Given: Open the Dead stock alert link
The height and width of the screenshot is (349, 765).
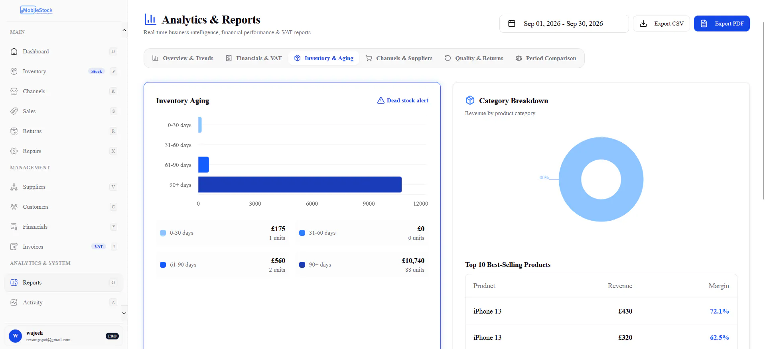Looking at the screenshot, I should (x=403, y=100).
